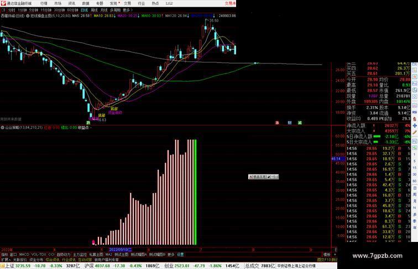
Task: Open the 资金分布 tab
Action: point(36,260)
